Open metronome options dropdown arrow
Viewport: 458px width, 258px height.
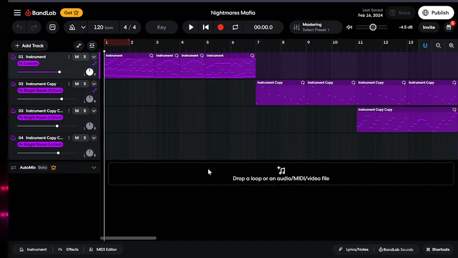point(83,27)
